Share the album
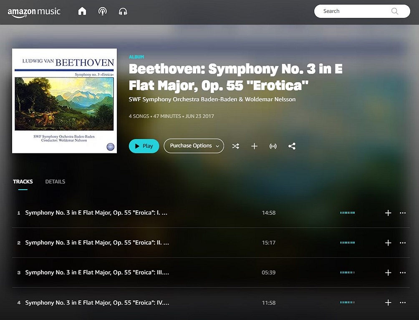Viewport: 419px width, 320px height. (292, 146)
